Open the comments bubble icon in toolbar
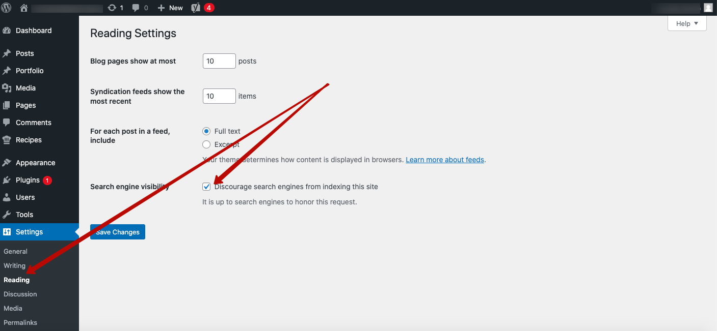This screenshot has height=331, width=717. (x=136, y=8)
